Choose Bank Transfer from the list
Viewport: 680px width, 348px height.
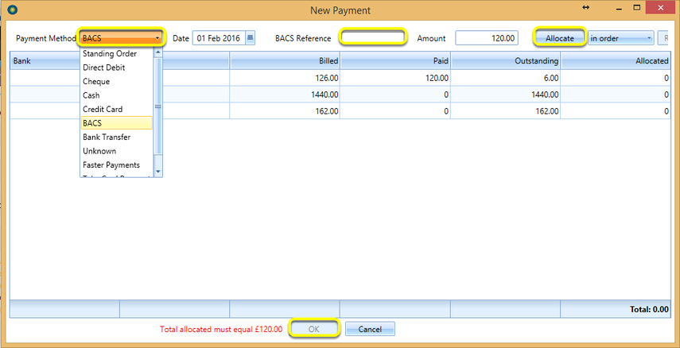[116, 137]
